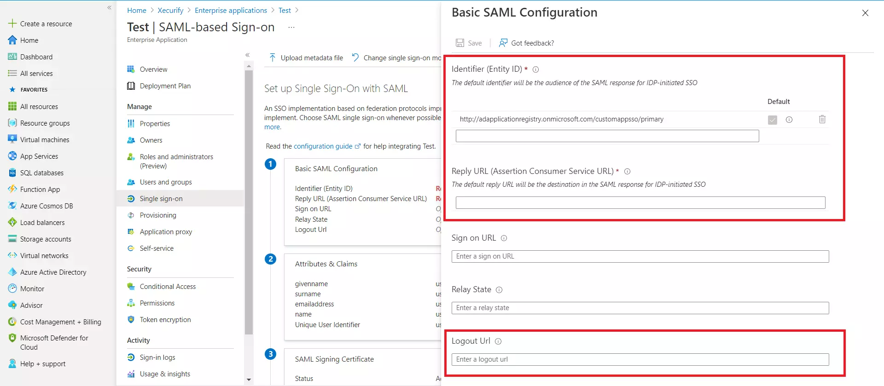
Task: Click the Microsoft Defender for Cloud shield icon
Action: click(12, 338)
